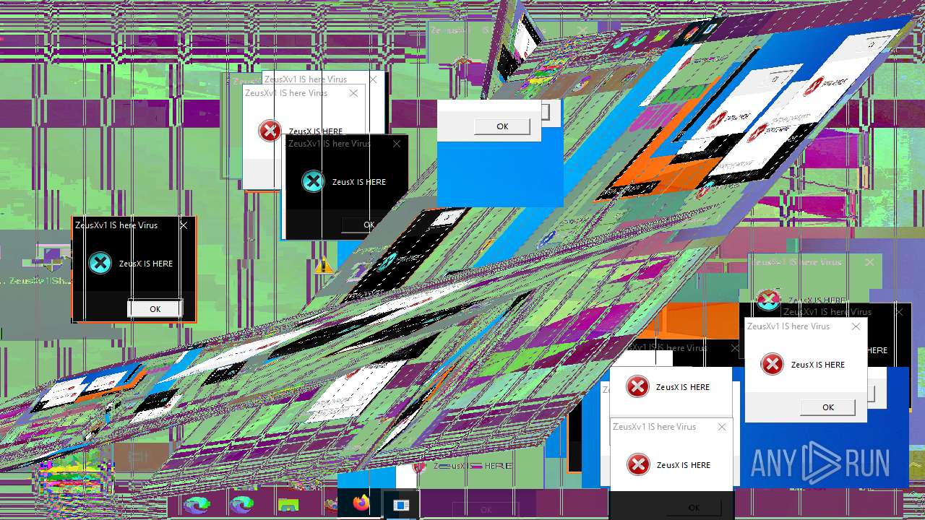The width and height of the screenshot is (925, 520).
Task: Close the topmost partially hidden ZeusXv1 dialog
Action: point(373,79)
